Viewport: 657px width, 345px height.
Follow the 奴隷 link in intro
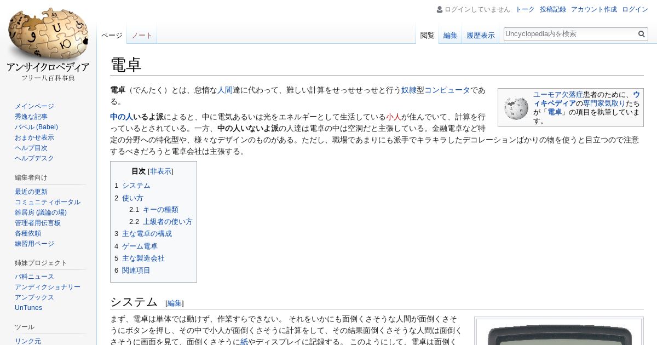pyautogui.click(x=409, y=90)
